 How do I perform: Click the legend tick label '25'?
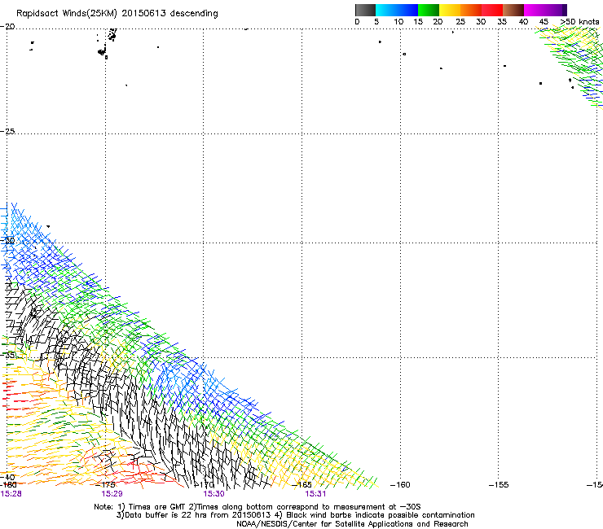[460, 21]
